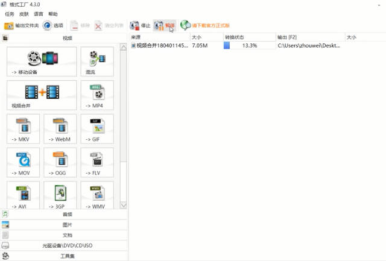Open 选项 settings in toolbar

[52, 25]
